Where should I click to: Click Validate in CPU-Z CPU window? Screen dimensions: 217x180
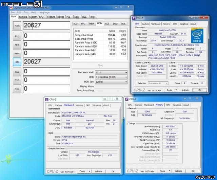(x=185, y=90)
